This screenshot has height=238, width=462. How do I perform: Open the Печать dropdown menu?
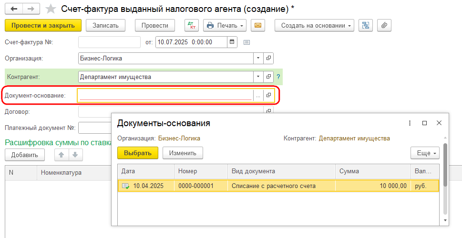225,26
